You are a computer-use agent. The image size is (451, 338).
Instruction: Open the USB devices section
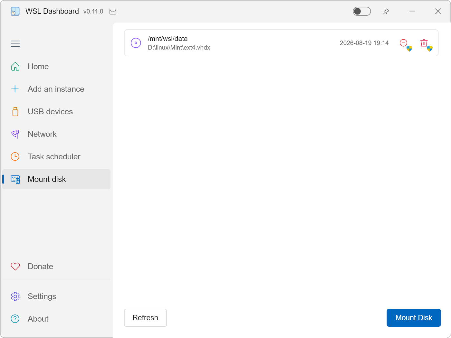click(56, 112)
